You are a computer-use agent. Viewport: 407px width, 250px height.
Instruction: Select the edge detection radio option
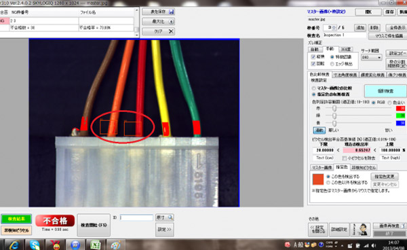pos(332,64)
